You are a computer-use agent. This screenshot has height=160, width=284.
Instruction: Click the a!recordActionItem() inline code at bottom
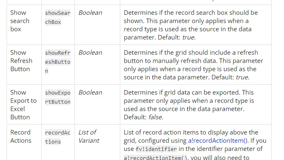(155, 158)
